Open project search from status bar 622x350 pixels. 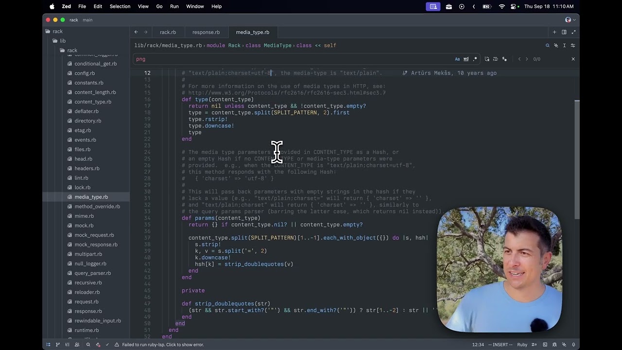(88, 345)
